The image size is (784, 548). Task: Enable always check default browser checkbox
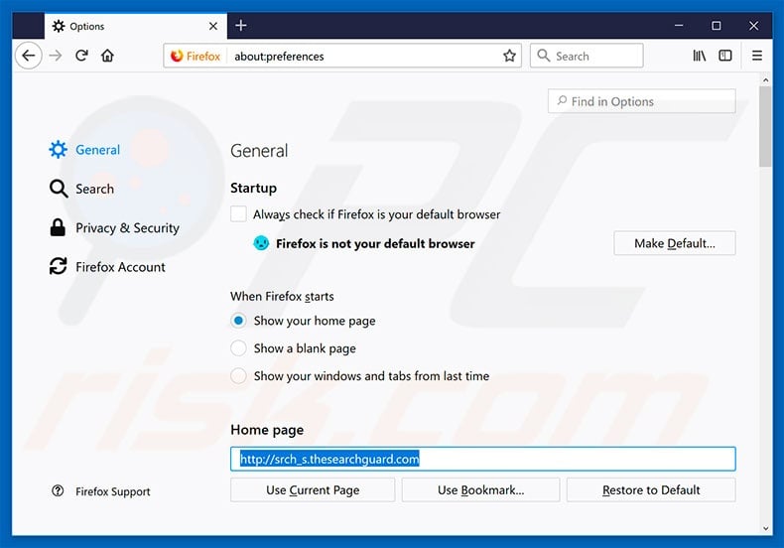coord(238,214)
